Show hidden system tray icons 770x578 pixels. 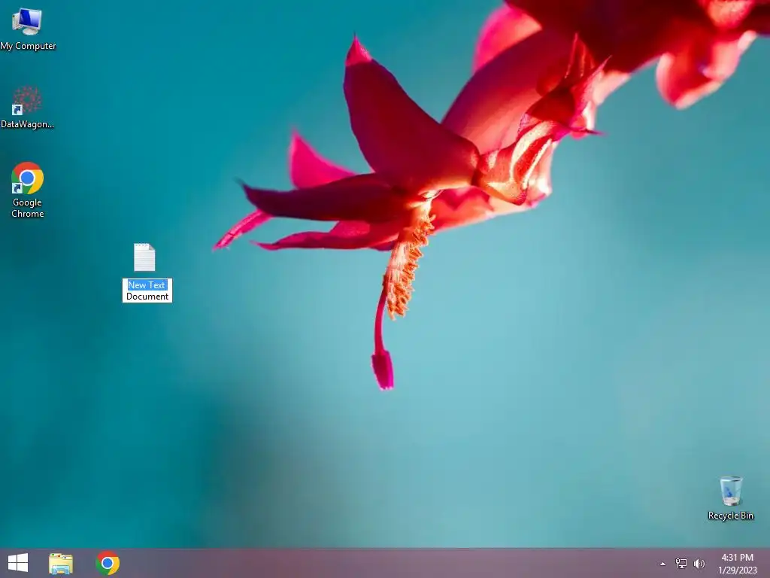[x=662, y=564]
